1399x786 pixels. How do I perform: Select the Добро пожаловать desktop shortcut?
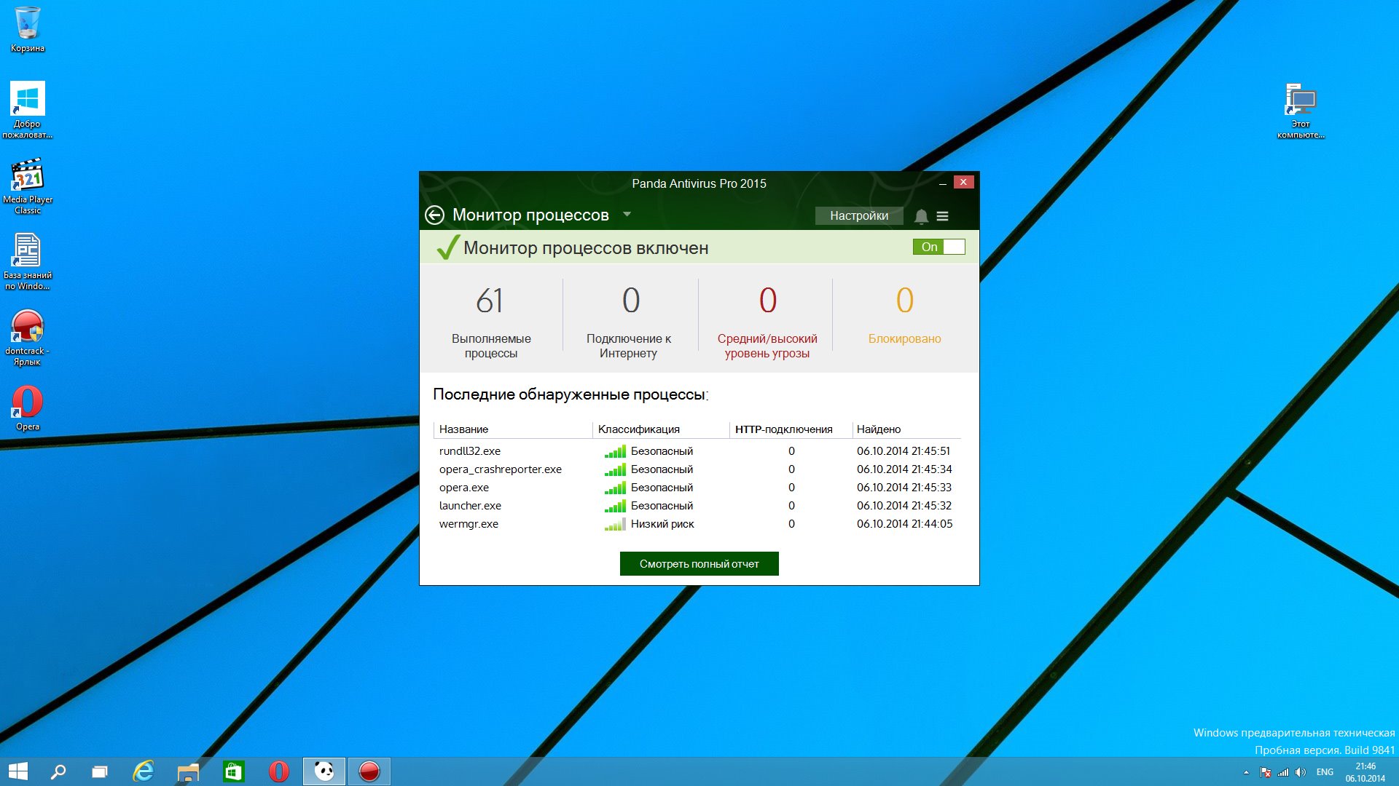(x=28, y=109)
